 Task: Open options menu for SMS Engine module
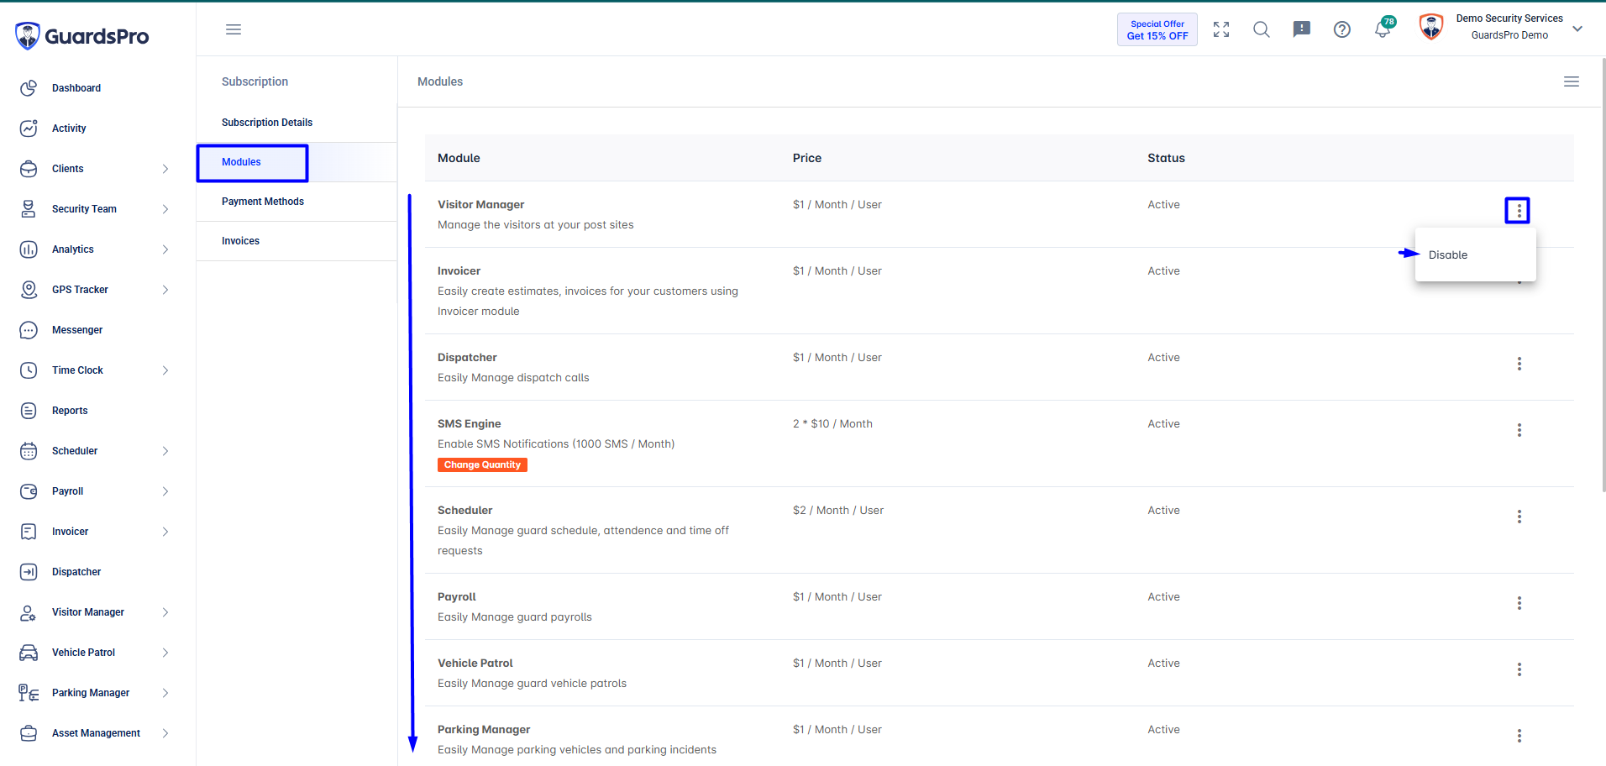tap(1519, 430)
